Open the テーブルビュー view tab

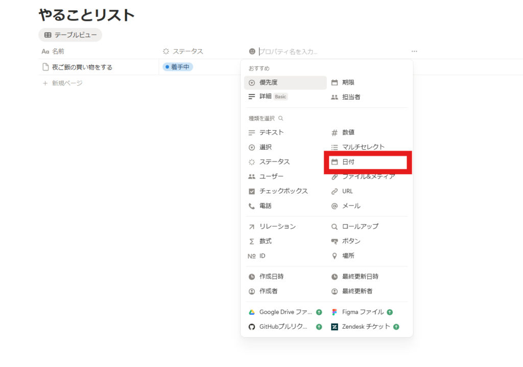tap(70, 35)
